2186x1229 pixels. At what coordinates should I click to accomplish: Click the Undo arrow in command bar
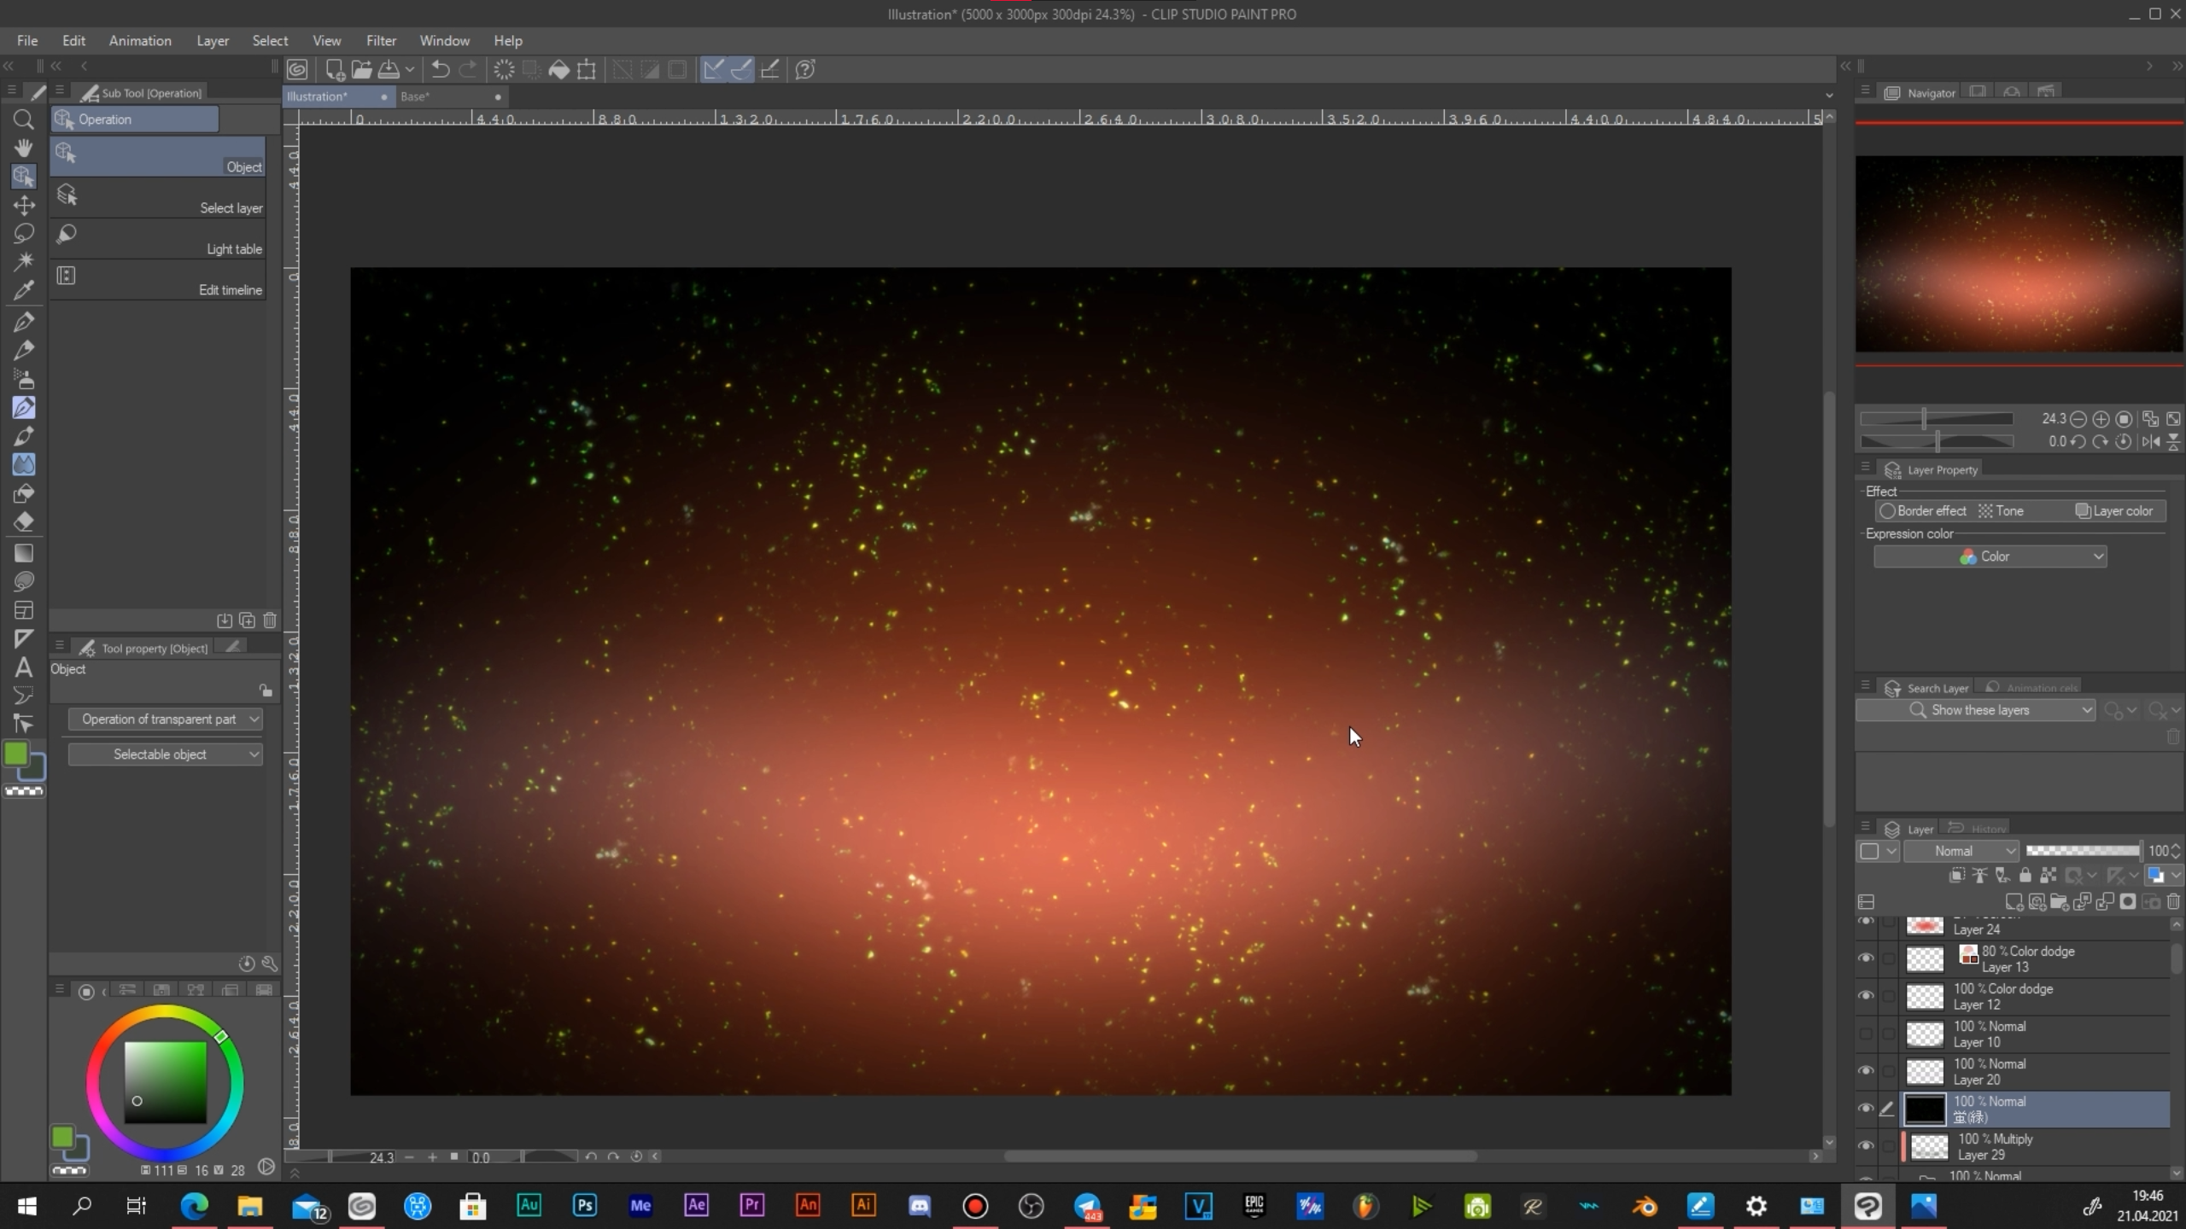pos(440,69)
